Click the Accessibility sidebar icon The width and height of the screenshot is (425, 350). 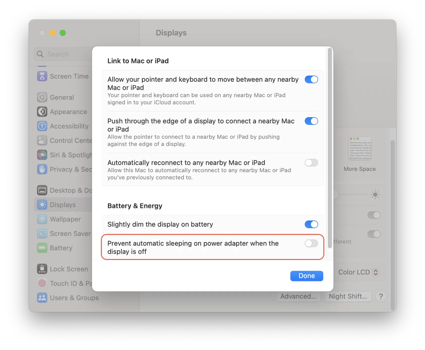(x=42, y=126)
